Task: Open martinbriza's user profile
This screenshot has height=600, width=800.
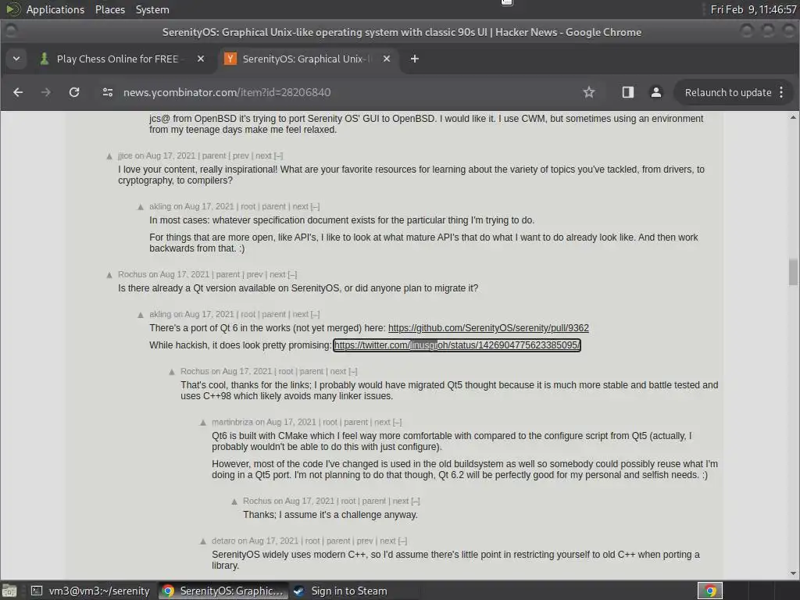Action: [x=232, y=422]
